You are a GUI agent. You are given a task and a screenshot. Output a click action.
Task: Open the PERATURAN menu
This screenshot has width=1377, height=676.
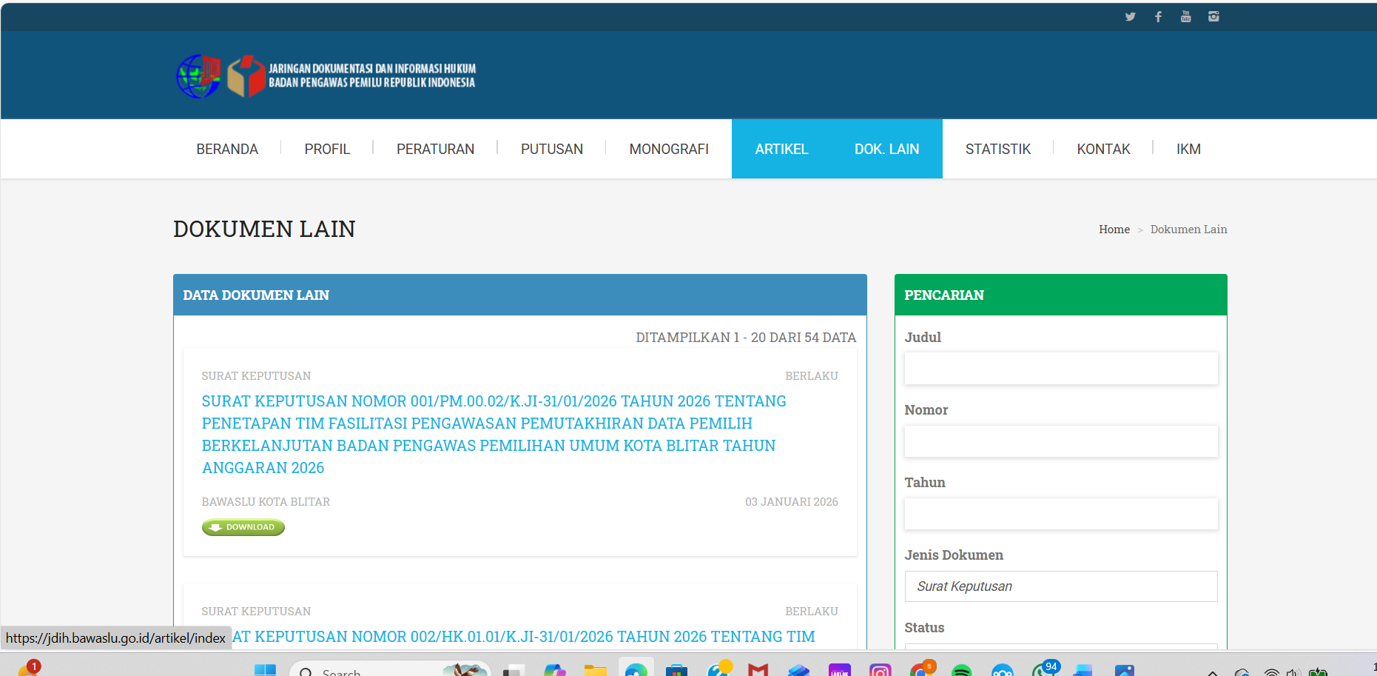point(435,149)
